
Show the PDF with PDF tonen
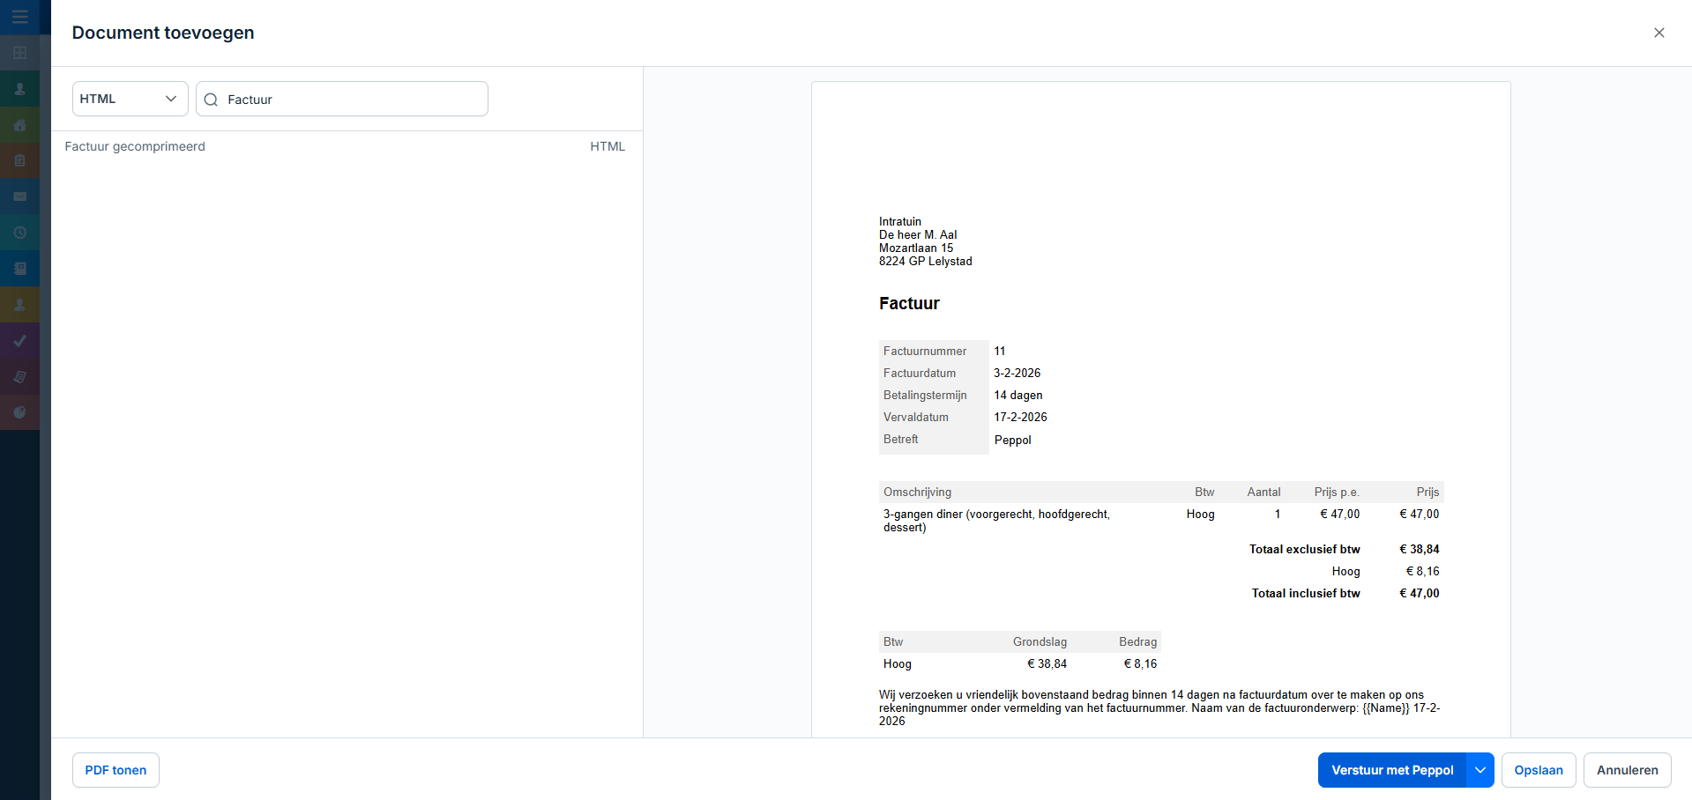pos(116,770)
